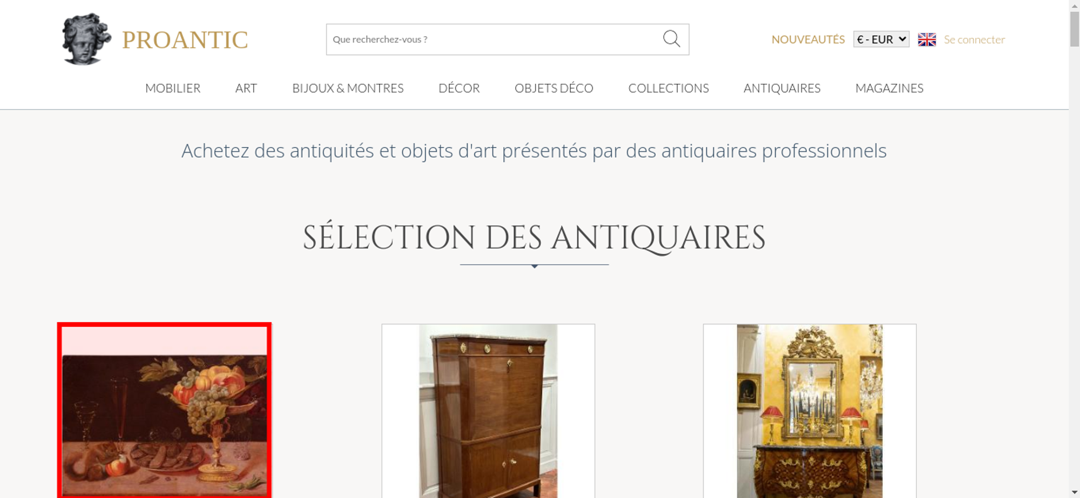Open the OBJETS DÉCO menu
Image resolution: width=1080 pixels, height=498 pixels.
click(554, 88)
